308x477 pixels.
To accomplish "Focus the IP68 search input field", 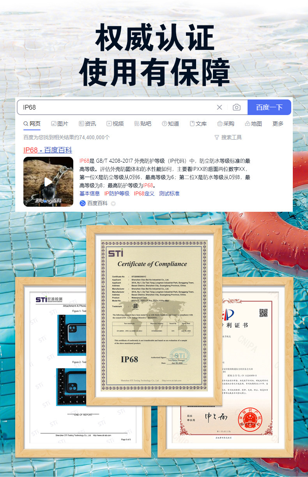I will pos(133,107).
